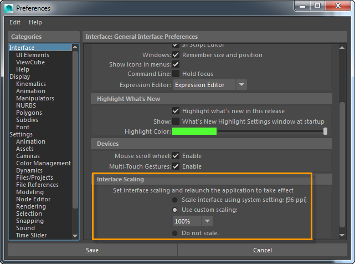The width and height of the screenshot is (355, 264).
Task: Toggle Windows remember size and position checkbox
Action: click(x=176, y=55)
